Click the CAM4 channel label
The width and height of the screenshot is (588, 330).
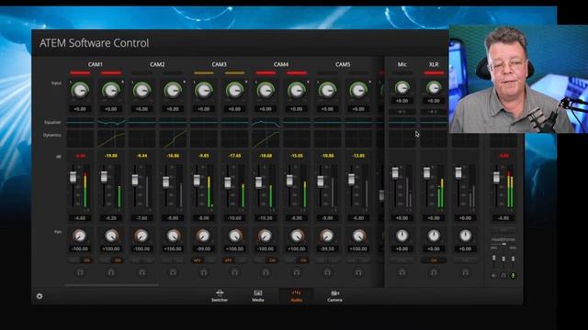pos(281,64)
